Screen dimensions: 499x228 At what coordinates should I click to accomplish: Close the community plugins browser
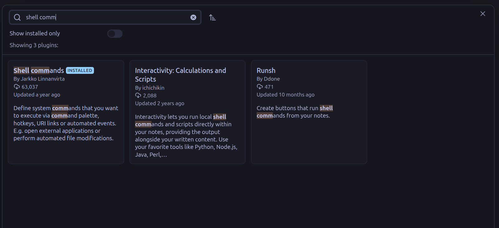[483, 14]
